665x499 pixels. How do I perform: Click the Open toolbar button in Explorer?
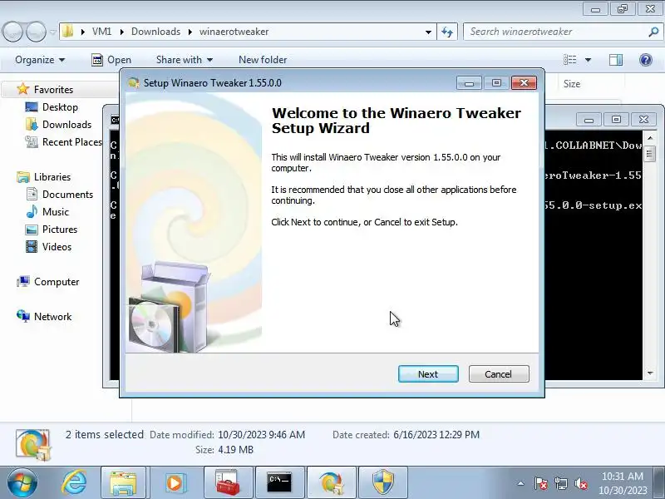coord(111,60)
